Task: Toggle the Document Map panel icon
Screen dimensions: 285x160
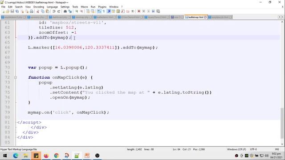Action: [x=118, y=11]
